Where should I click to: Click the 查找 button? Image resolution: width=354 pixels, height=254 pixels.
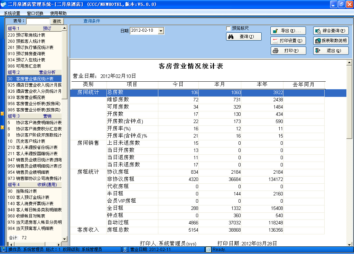coord(57,21)
